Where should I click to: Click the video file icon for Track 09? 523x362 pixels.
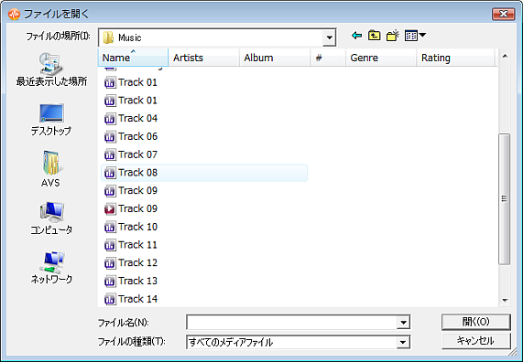tap(110, 208)
